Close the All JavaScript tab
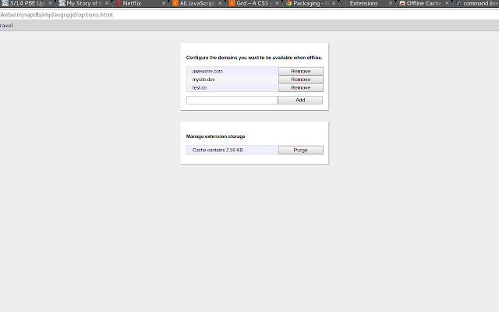 (220, 3)
